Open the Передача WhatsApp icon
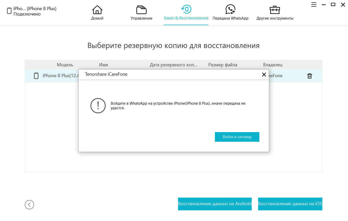This screenshot has height=221, width=348. (230, 10)
